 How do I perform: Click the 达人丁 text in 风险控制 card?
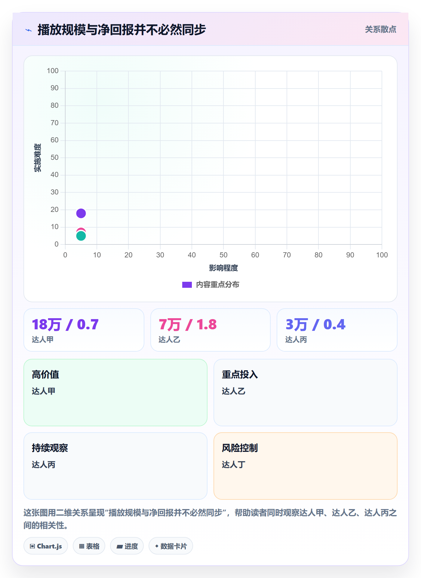click(x=234, y=465)
